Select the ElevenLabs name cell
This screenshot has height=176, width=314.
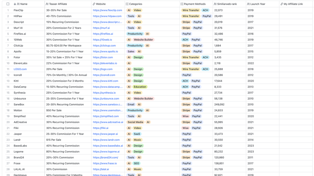[x=20, y=63]
